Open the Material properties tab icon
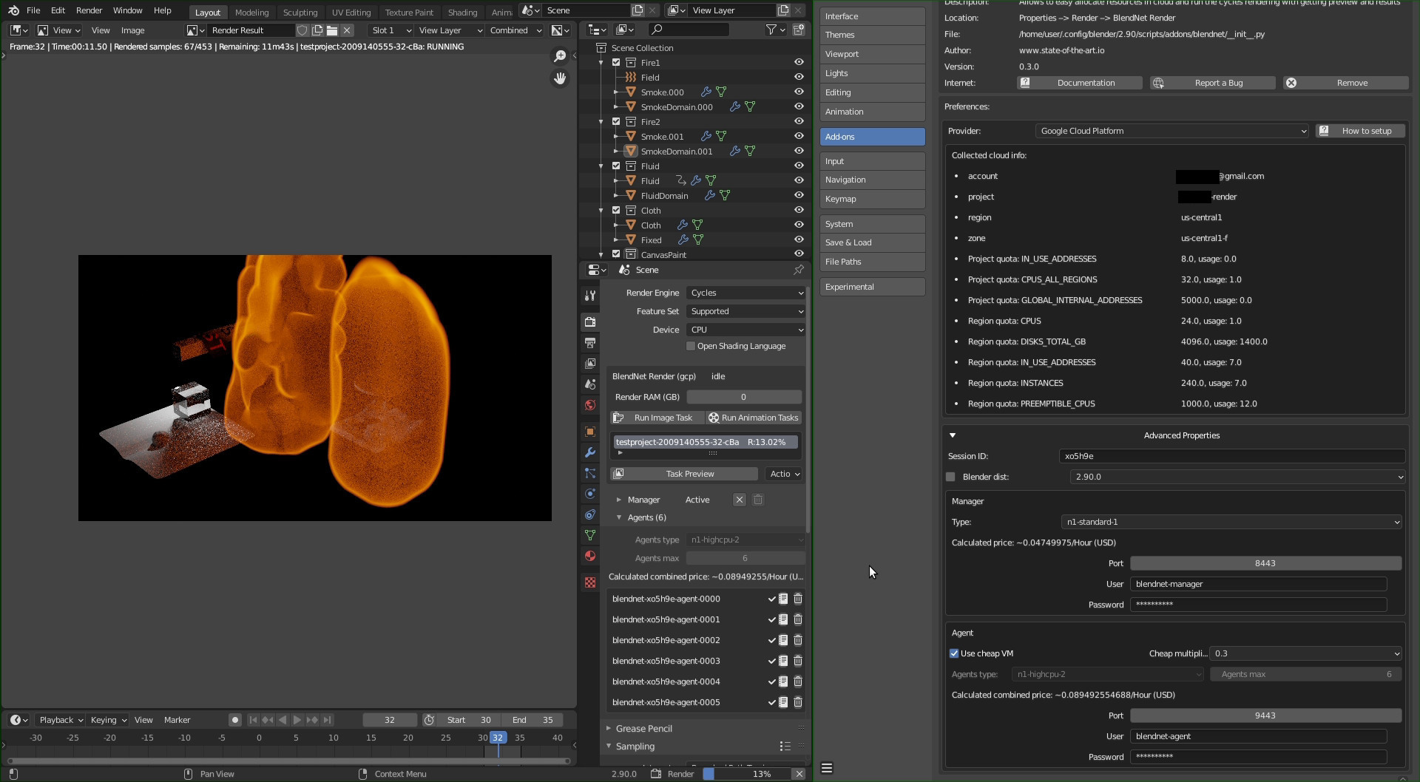Viewport: 1420px width, 782px height. coord(590,556)
